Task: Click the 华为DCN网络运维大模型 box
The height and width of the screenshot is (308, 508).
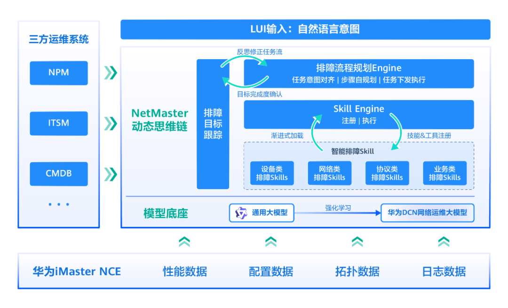Action: click(x=427, y=213)
